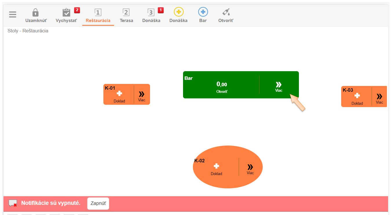
Task: Switch to the Terasa tab
Action: point(126,16)
